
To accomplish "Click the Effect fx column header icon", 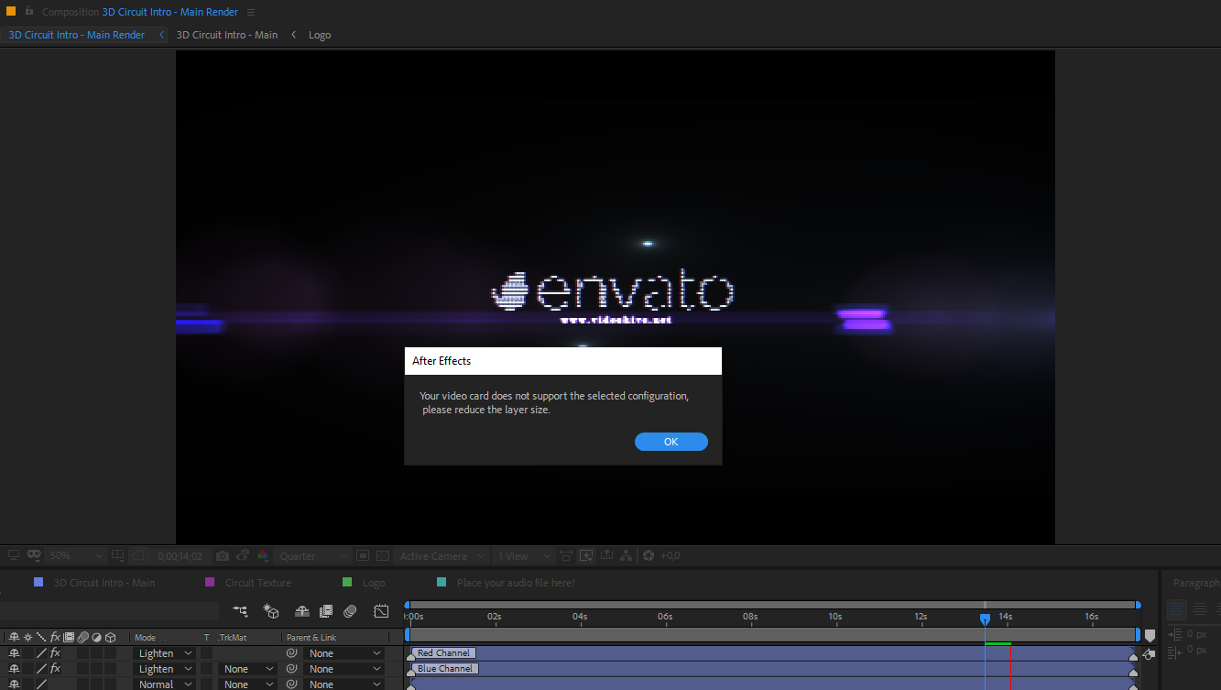I will (x=55, y=637).
